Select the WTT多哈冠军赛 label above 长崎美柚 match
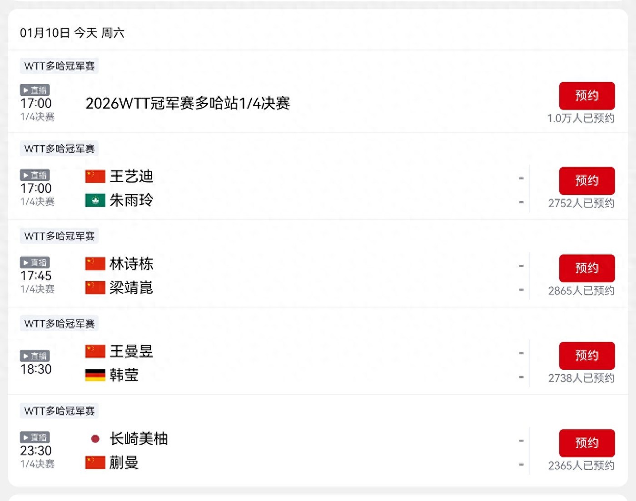The image size is (636, 501). [x=59, y=410]
